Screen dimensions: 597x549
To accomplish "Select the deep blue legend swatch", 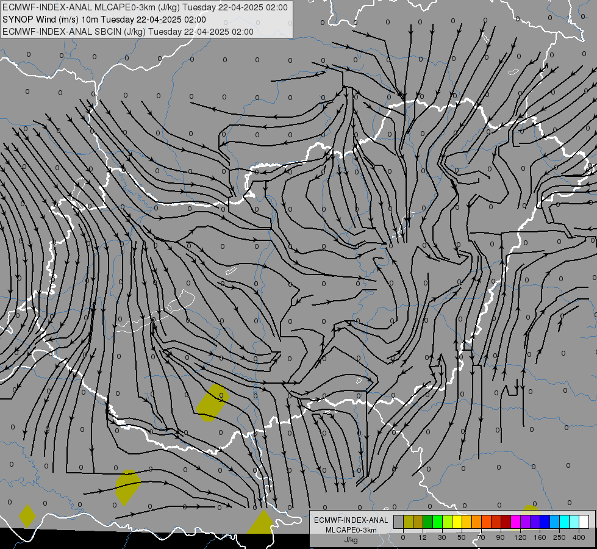I will coord(545,522).
